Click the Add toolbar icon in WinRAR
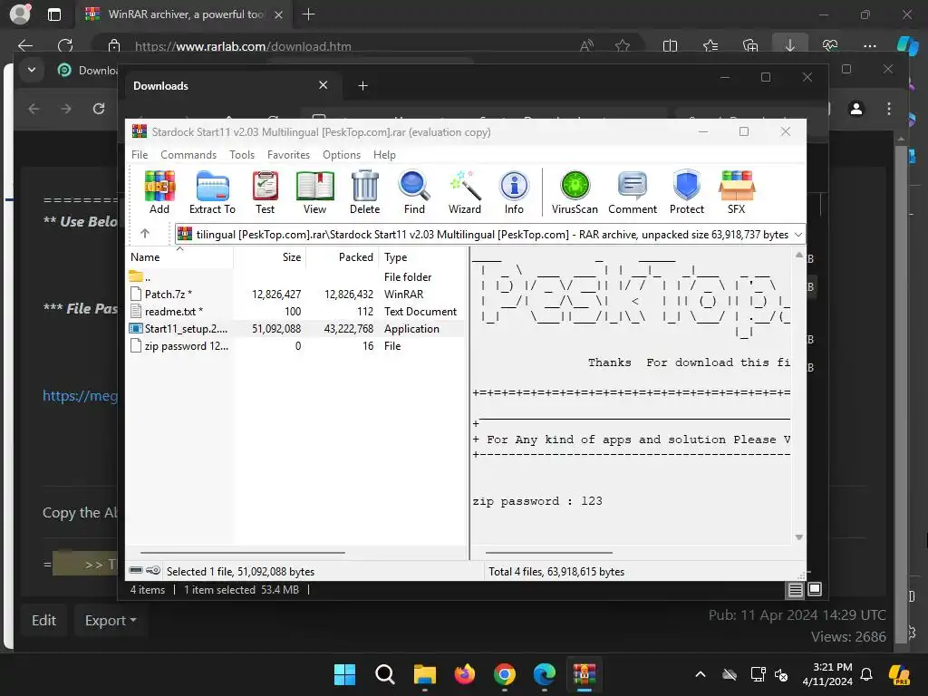This screenshot has height=696, width=928. [x=159, y=192]
